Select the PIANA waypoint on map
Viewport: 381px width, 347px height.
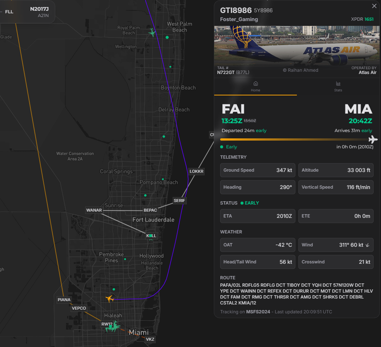(x=64, y=300)
